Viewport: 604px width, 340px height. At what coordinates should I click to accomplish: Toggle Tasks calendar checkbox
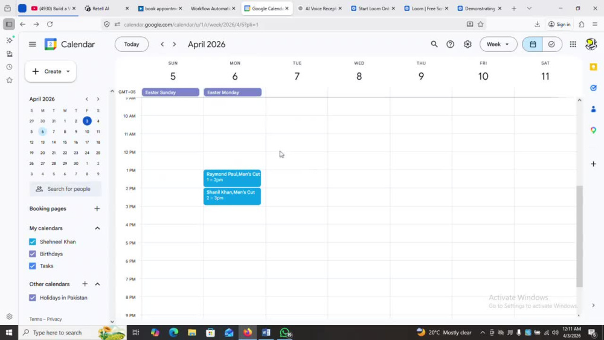(x=33, y=266)
